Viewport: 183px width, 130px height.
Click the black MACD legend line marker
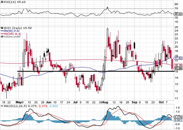pos(2,106)
